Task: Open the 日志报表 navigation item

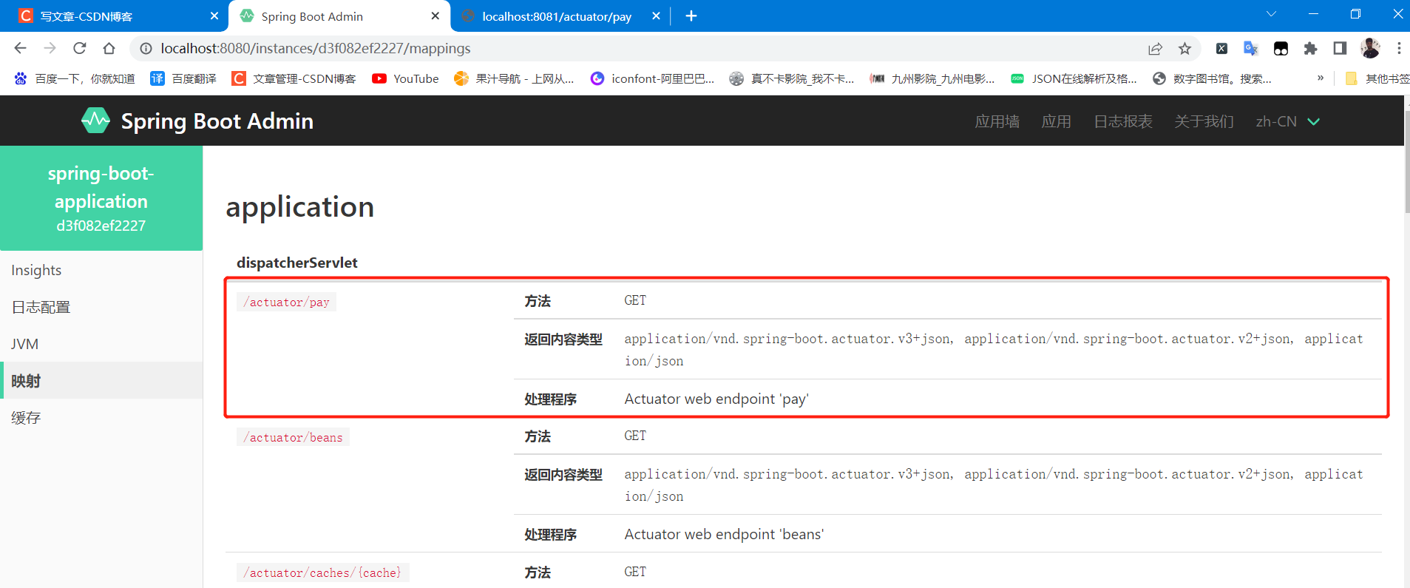Action: (x=1122, y=121)
